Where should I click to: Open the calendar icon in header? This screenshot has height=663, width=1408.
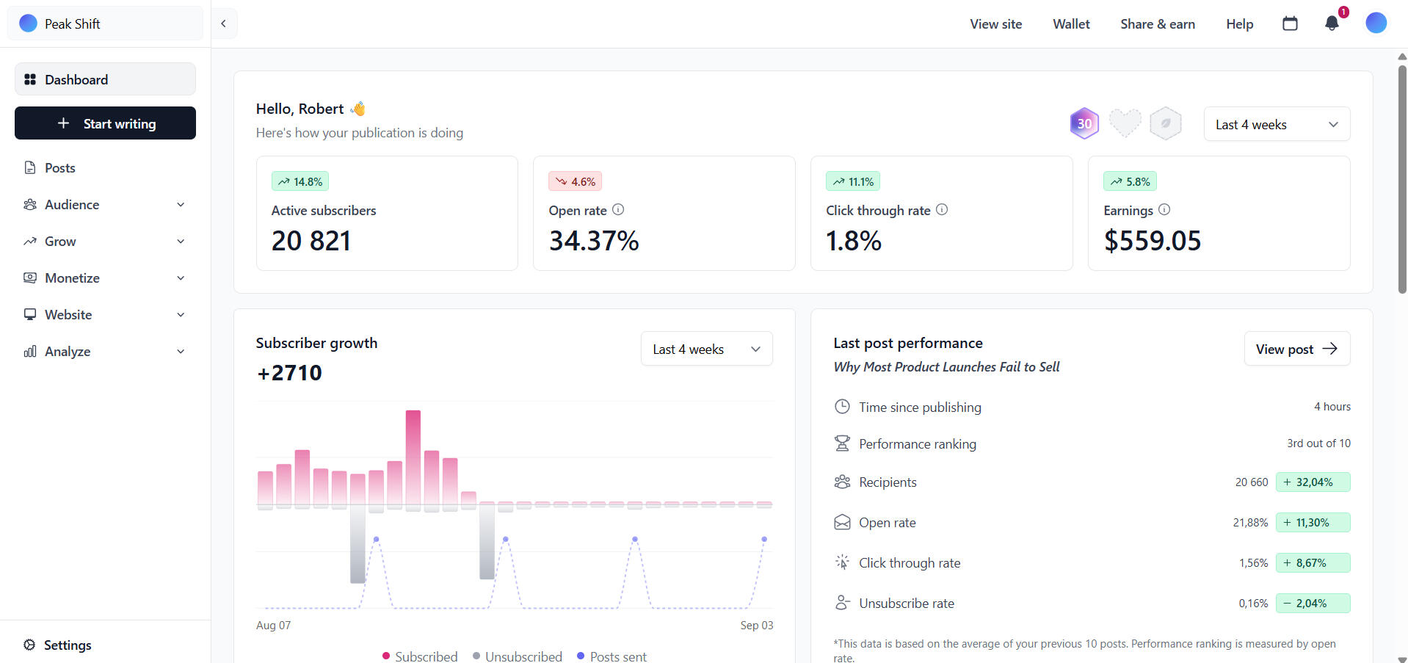tap(1290, 23)
